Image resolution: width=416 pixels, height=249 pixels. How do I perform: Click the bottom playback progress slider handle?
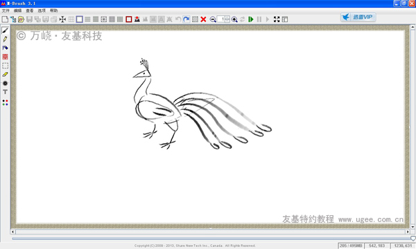point(413,239)
